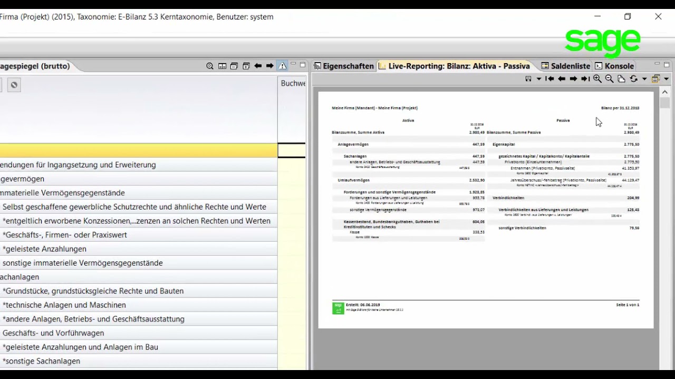This screenshot has height=379, width=675.
Task: Refresh the live report
Action: [633, 79]
